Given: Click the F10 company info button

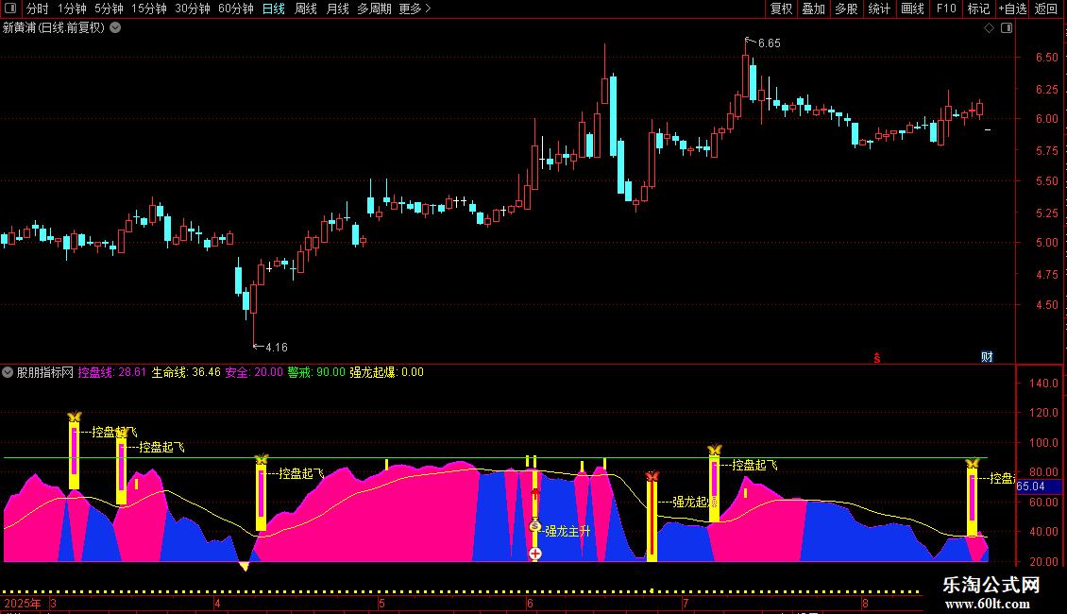Looking at the screenshot, I should tap(946, 9).
